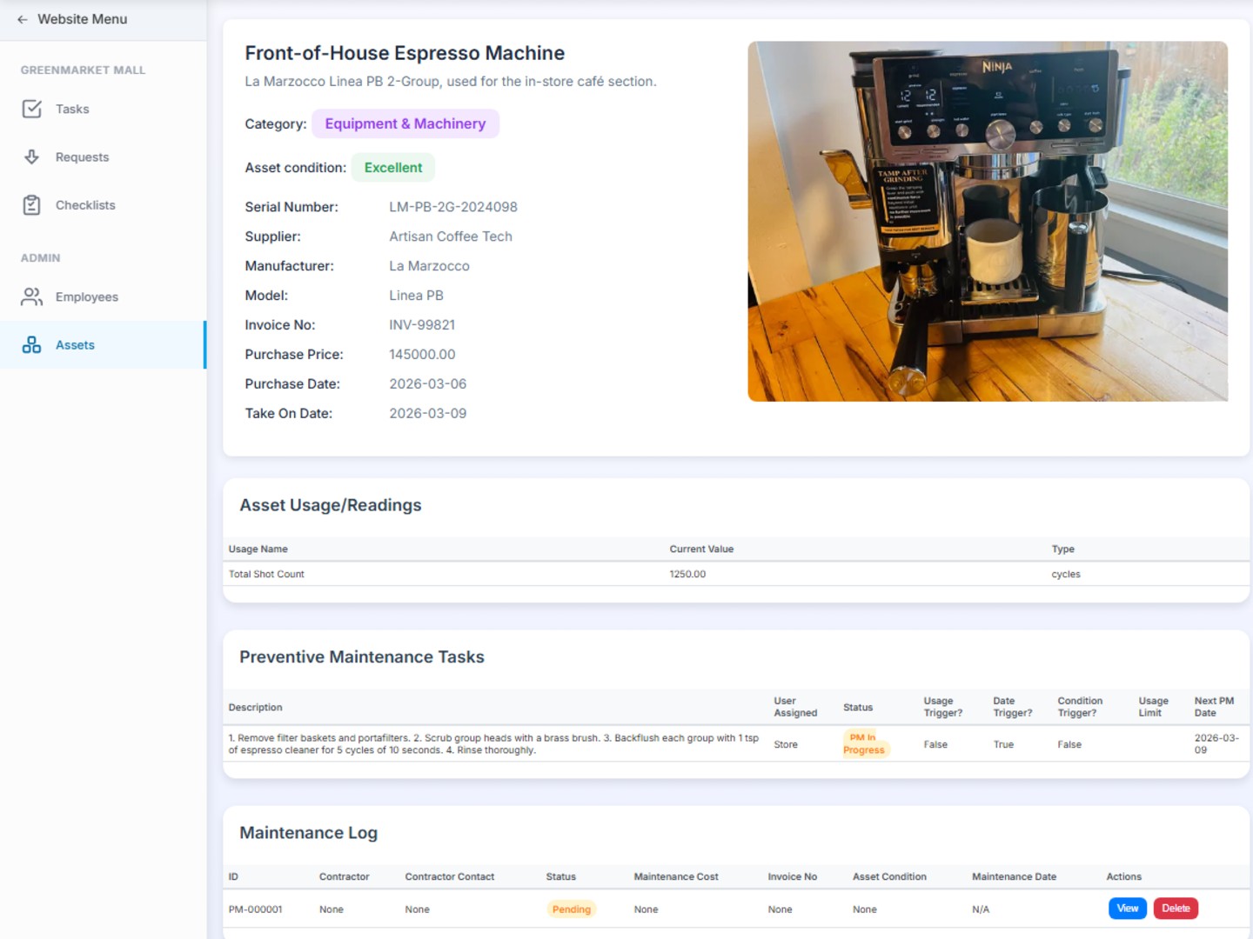Open the Tasks menu item

tap(103, 109)
